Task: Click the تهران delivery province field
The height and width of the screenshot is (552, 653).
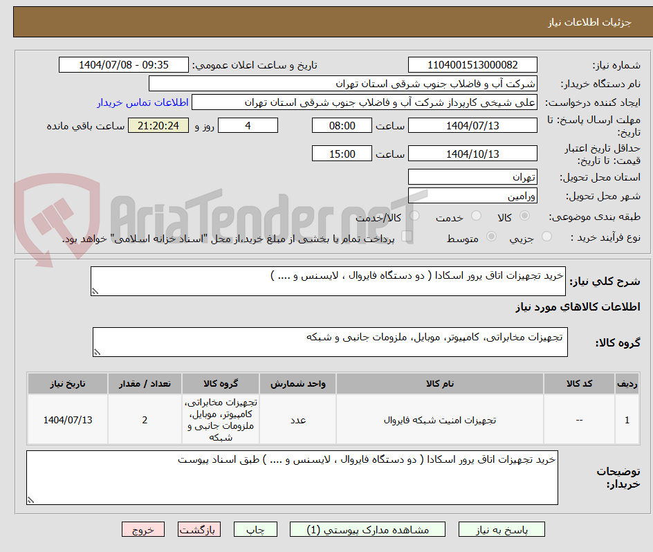Action: point(472,177)
